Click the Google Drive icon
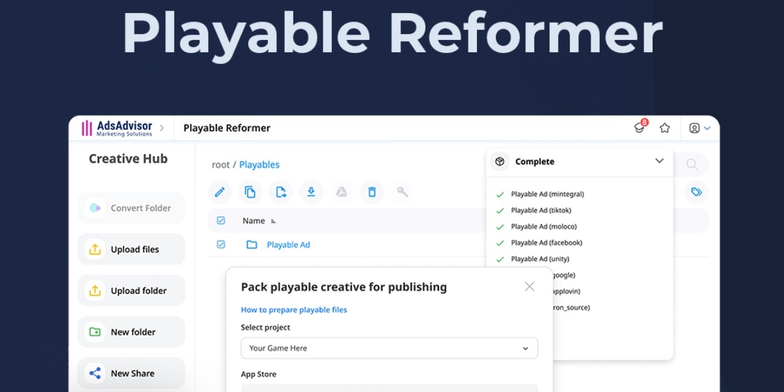The height and width of the screenshot is (392, 784). [x=341, y=192]
